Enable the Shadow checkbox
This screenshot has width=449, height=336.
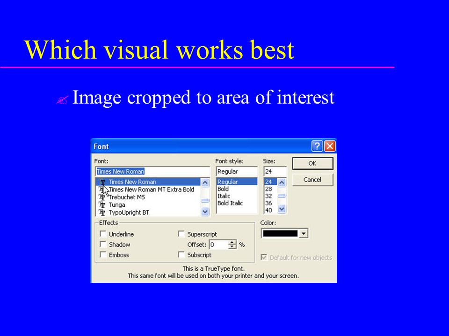[103, 244]
